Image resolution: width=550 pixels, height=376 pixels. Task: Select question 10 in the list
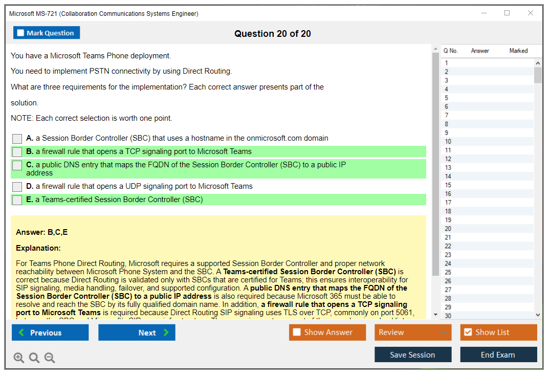pyautogui.click(x=488, y=141)
